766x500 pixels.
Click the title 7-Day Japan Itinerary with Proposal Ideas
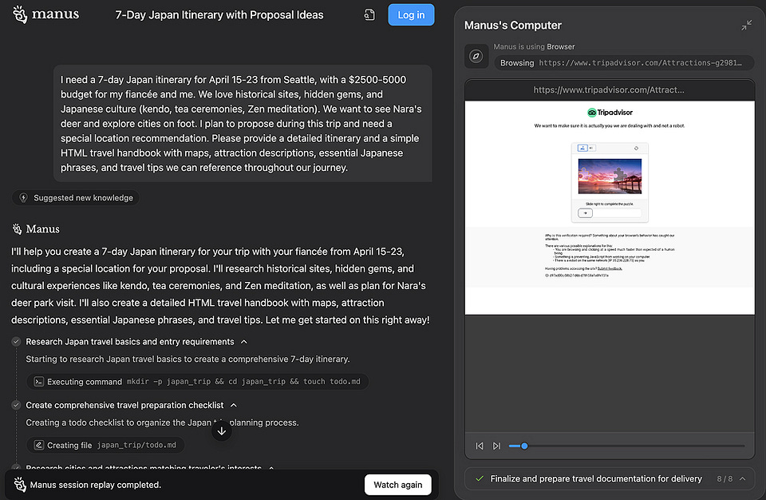pos(219,14)
